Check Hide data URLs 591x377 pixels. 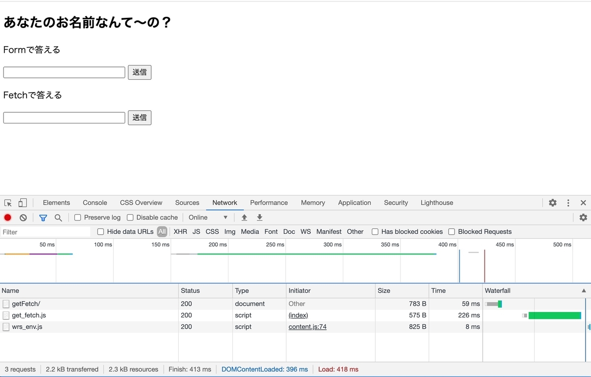[x=100, y=232]
